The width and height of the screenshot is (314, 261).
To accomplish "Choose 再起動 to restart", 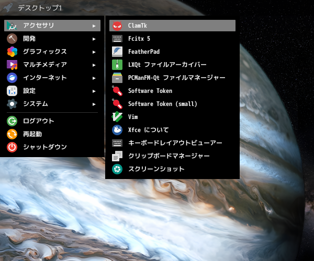I will (x=52, y=134).
